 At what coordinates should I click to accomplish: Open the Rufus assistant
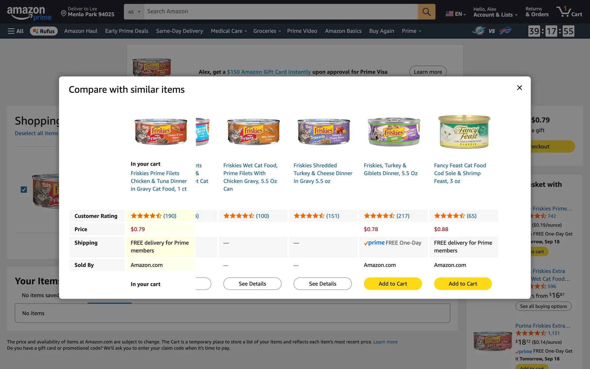click(44, 31)
